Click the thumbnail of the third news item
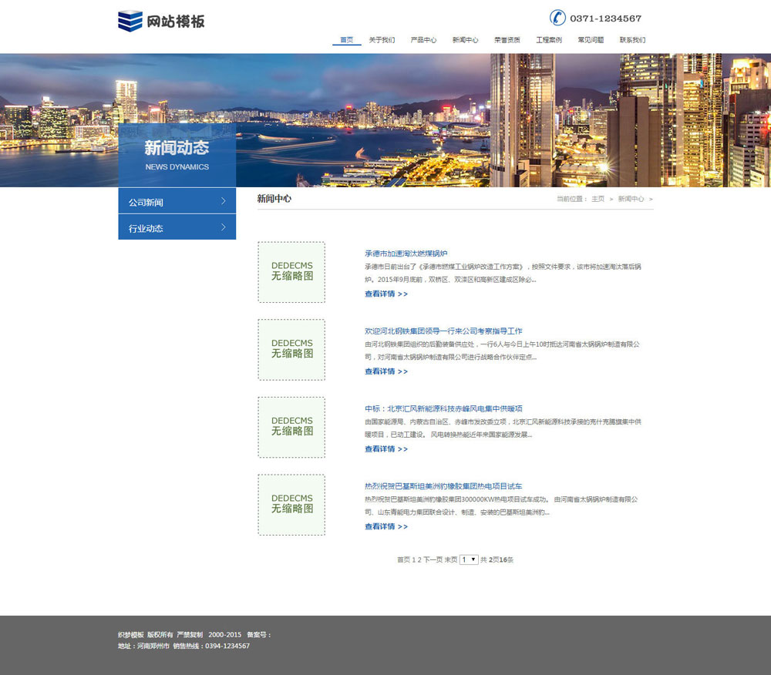This screenshot has height=675, width=771. (x=291, y=427)
